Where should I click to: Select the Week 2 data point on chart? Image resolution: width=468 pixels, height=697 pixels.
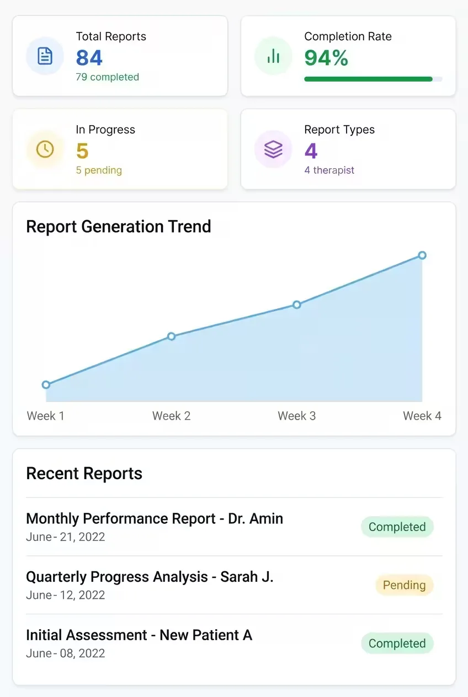(171, 336)
